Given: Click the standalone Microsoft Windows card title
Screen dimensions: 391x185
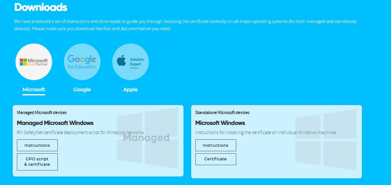Looking at the screenshot, I should coord(220,123).
